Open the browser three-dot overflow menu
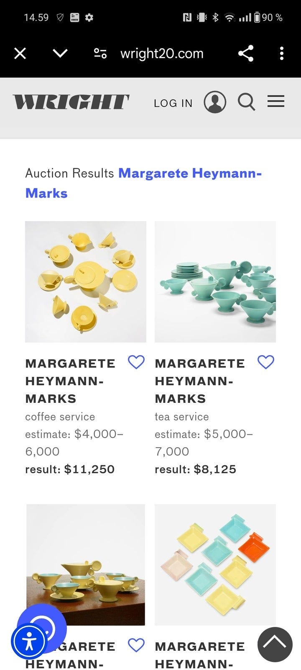301x670 pixels. (x=282, y=54)
